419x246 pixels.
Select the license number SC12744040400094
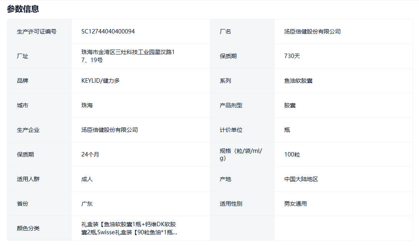click(108, 31)
